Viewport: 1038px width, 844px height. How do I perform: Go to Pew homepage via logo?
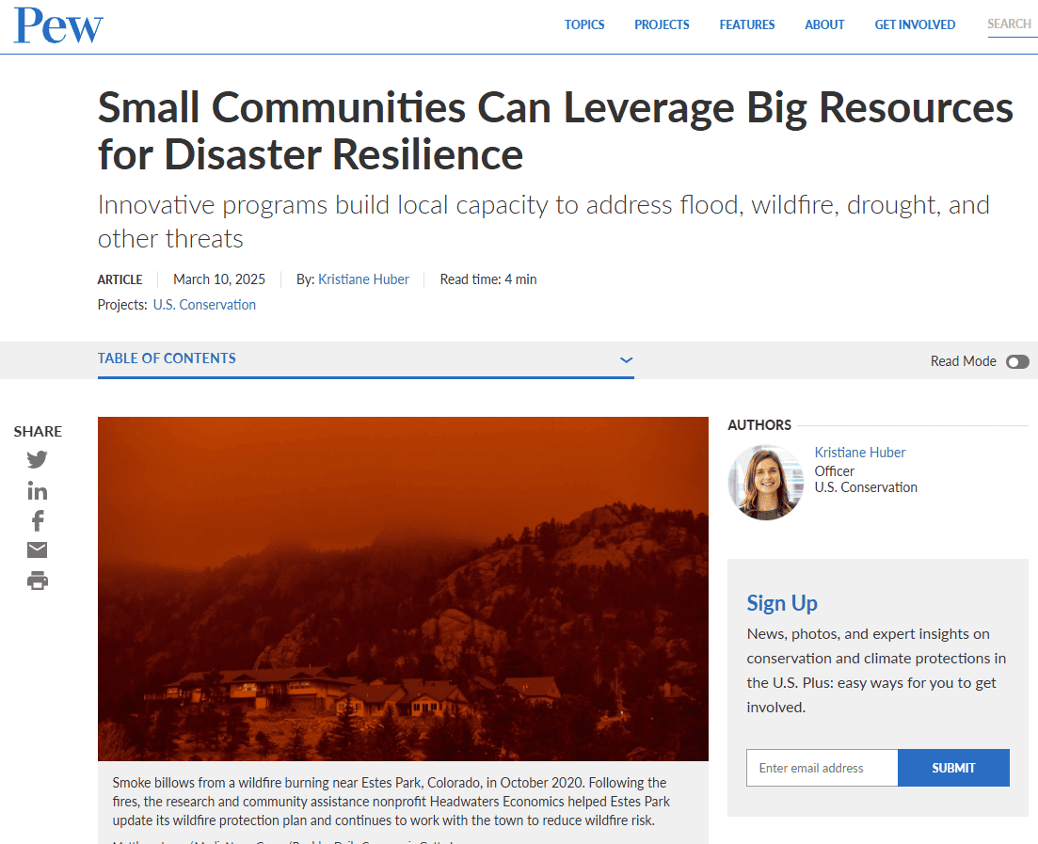pyautogui.click(x=58, y=25)
